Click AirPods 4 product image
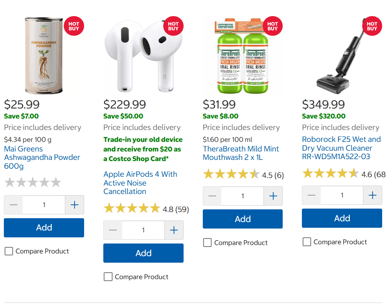The image size is (386, 306). pos(143,56)
